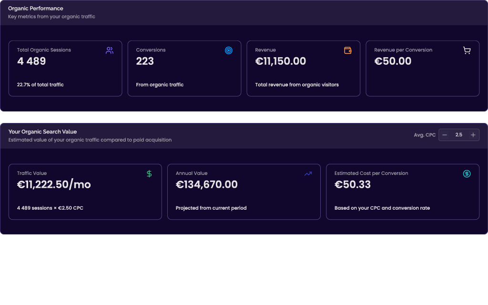Increase Avg. CPC with the plus button
Viewport: 488px width, 305px height.
[473, 135]
